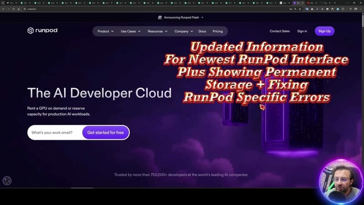
Task: Close the active Runpod tab
Action: click(303, 3)
